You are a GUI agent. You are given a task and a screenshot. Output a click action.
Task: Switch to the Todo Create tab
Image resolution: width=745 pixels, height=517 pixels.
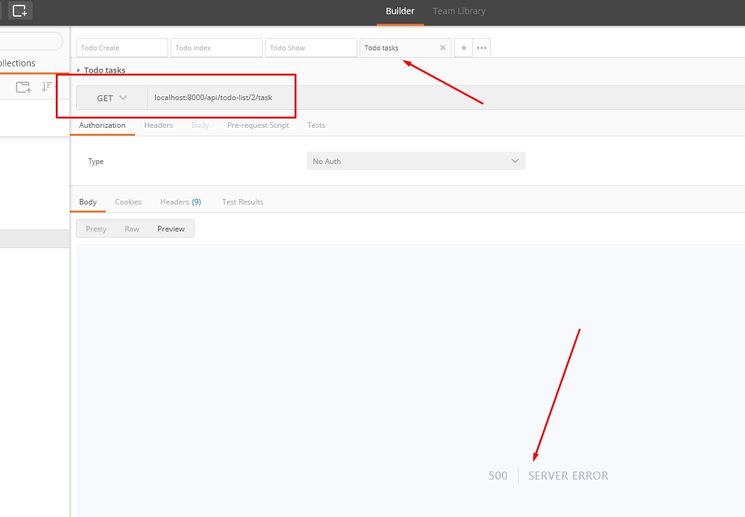click(122, 48)
